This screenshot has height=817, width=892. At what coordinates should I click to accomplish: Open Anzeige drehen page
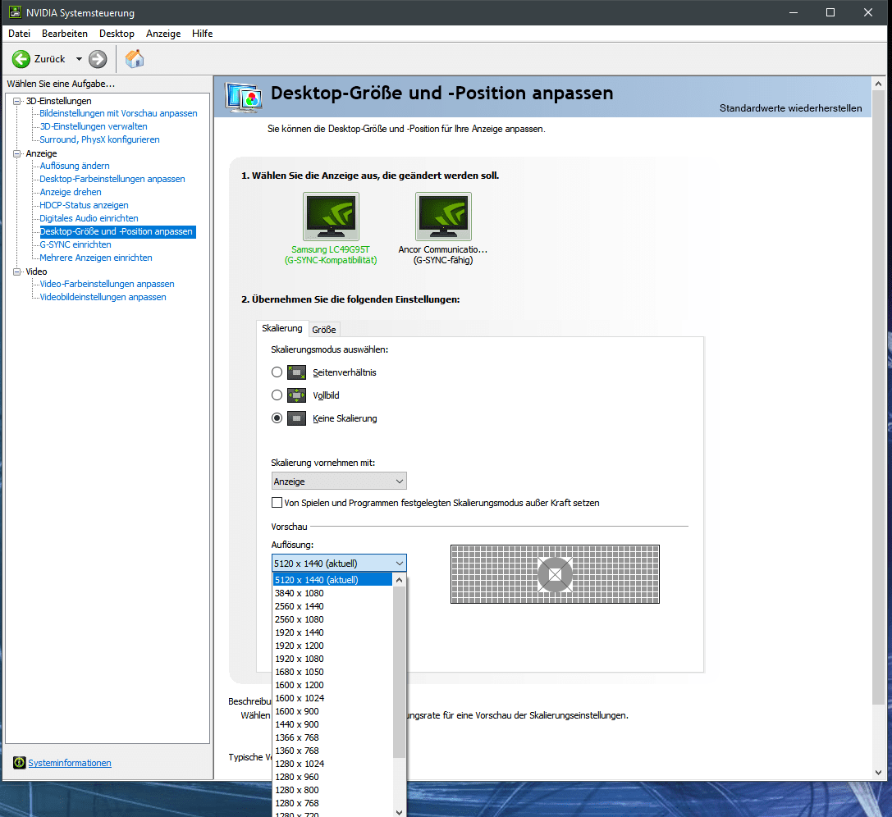pos(71,192)
